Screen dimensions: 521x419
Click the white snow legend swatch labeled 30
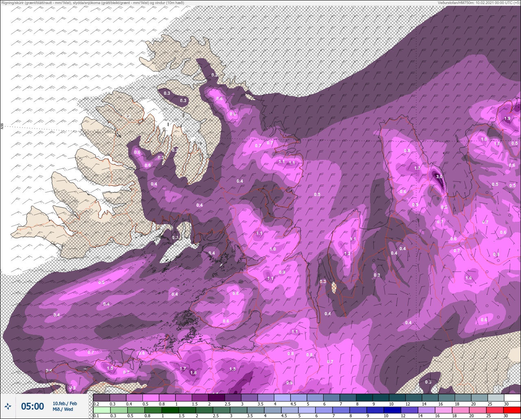coord(512,397)
